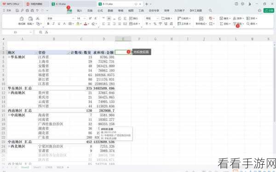
Task: Decrease the font size
Action: point(96,18)
